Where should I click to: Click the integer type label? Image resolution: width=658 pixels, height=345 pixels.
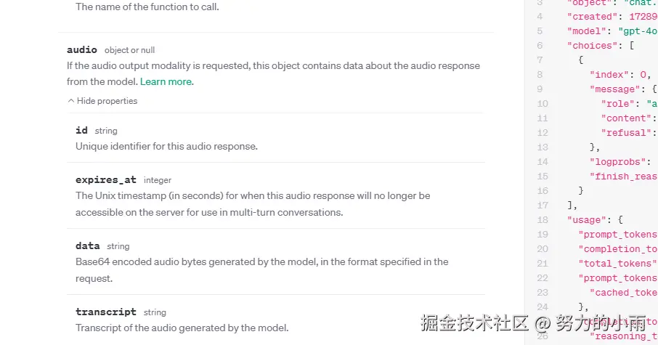158,180
